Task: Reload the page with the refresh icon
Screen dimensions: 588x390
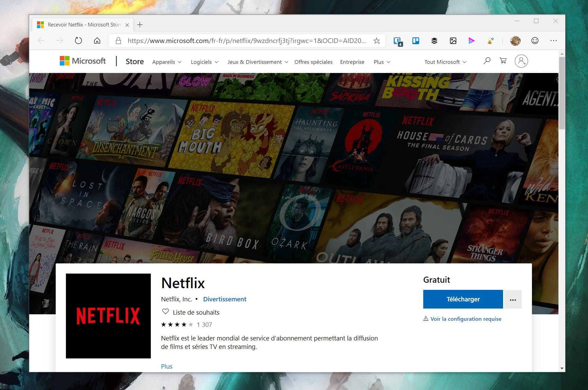Action: pos(78,41)
